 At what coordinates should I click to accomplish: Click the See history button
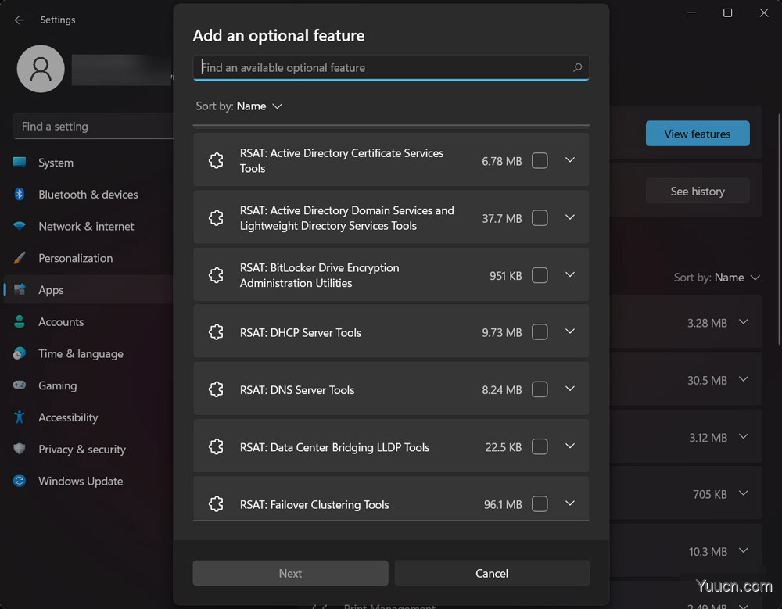(698, 191)
